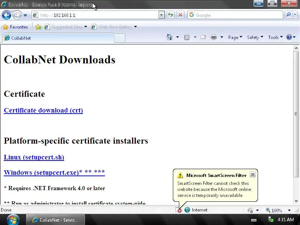
Task: Click the RSS feeds icon
Action: [186, 37]
